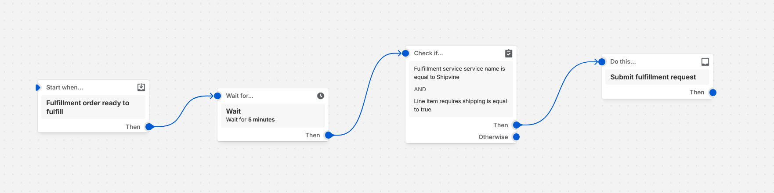Click the Line item requires shipping condition

pyautogui.click(x=460, y=105)
